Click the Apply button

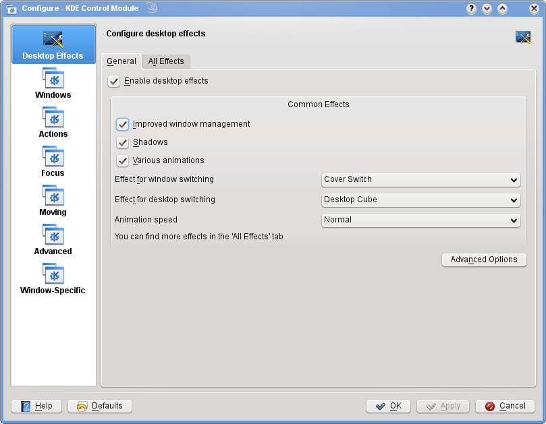(x=443, y=406)
